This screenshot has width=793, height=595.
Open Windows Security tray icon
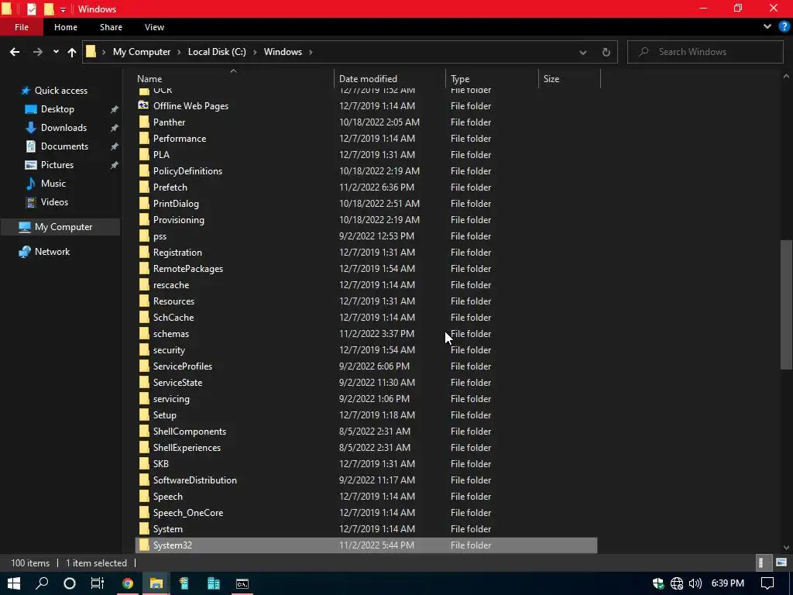pyautogui.click(x=658, y=583)
